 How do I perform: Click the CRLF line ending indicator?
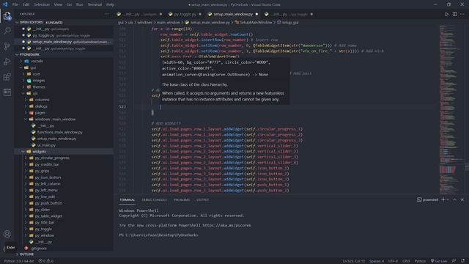[406, 261]
